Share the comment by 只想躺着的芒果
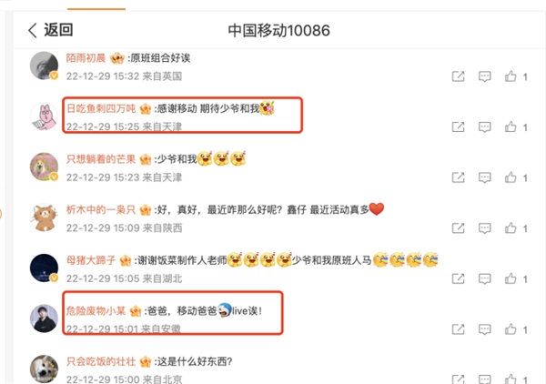 click(458, 177)
